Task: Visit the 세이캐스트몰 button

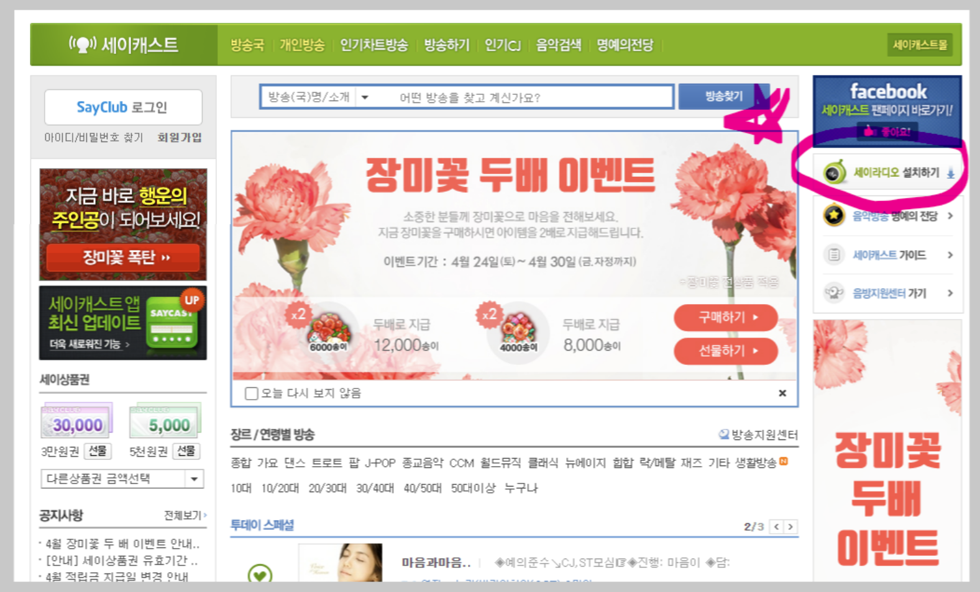Action: (x=920, y=45)
